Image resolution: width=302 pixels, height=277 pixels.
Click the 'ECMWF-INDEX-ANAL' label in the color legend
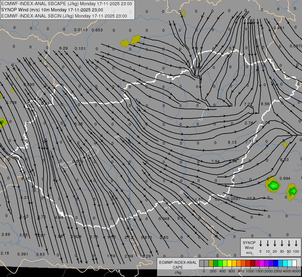178,263
